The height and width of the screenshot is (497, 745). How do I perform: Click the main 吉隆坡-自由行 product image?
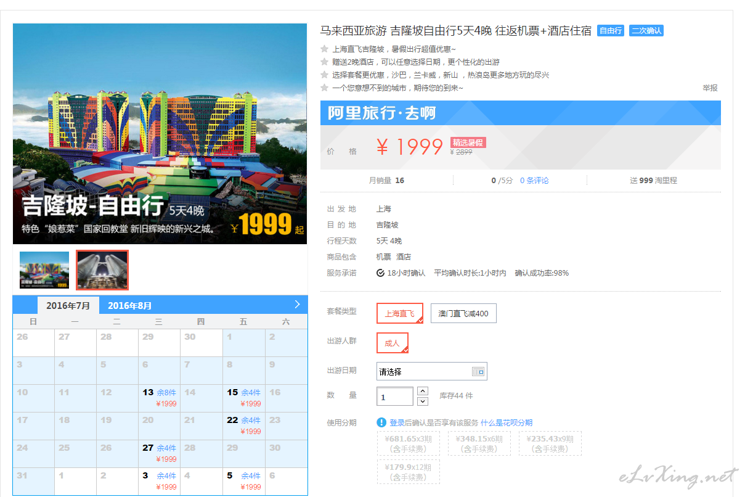point(160,134)
